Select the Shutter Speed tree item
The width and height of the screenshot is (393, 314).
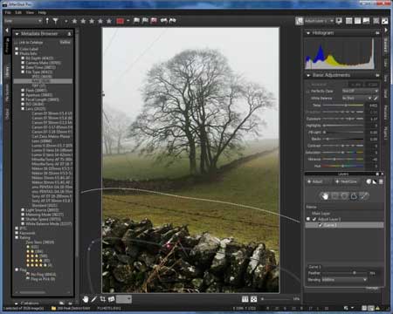[44, 219]
